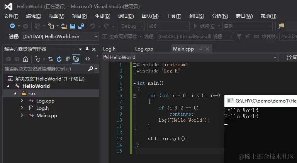Select Main.cpp in Solution Explorer
Viewport: 297px width, 163px height.
[x=47, y=115]
